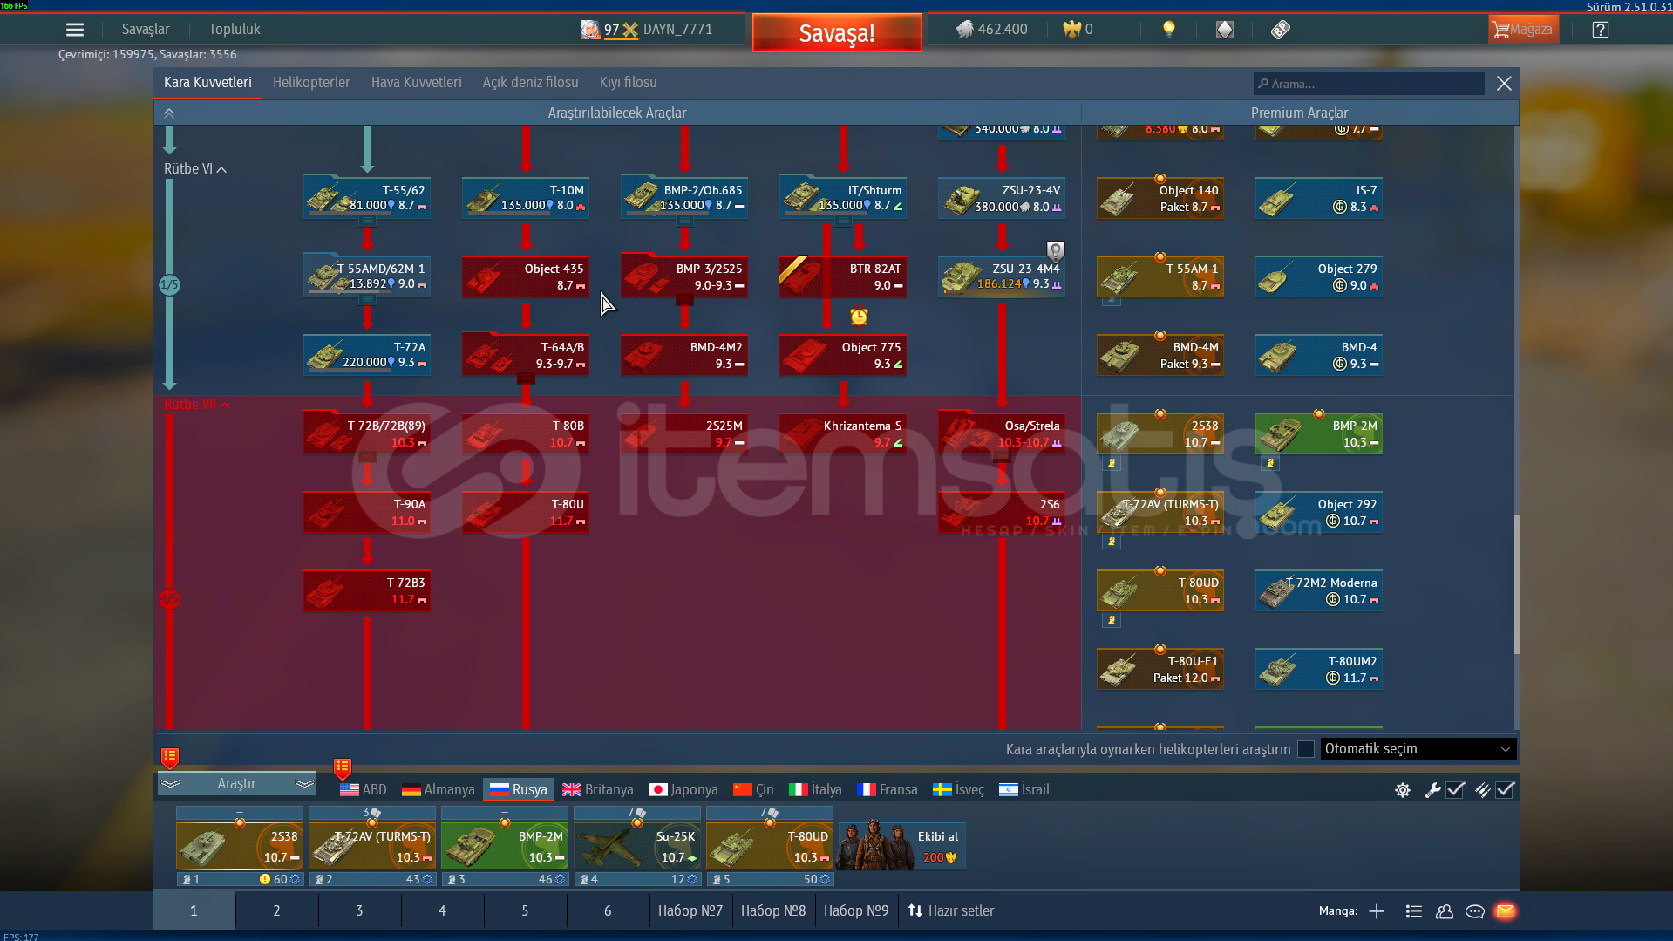Click the player avatar icon
The image size is (1673, 941).
tap(590, 30)
